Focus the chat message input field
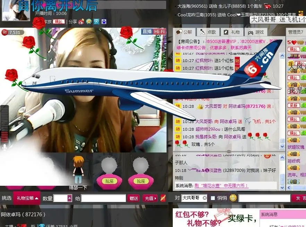Screen dimensions: 306x227 pos(264,198)
